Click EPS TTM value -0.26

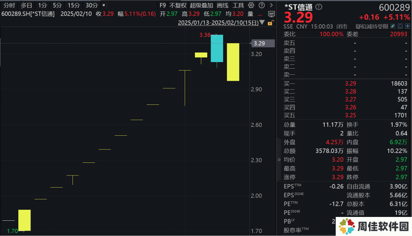[336, 186]
